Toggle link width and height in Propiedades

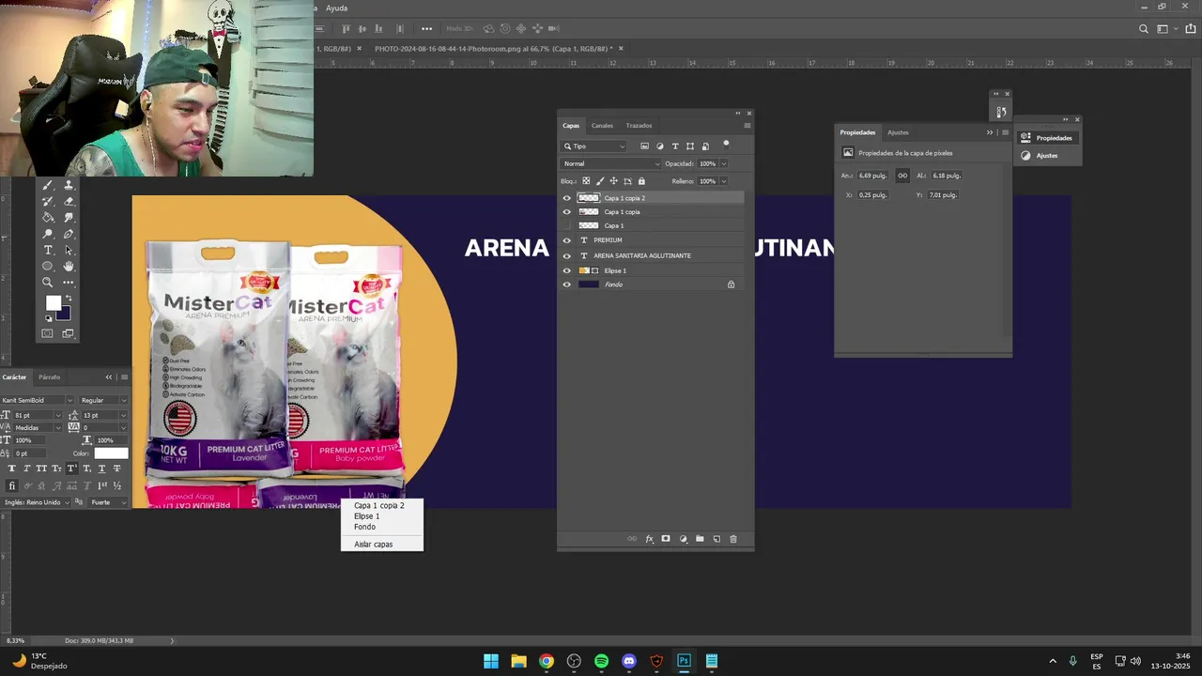[x=902, y=176]
